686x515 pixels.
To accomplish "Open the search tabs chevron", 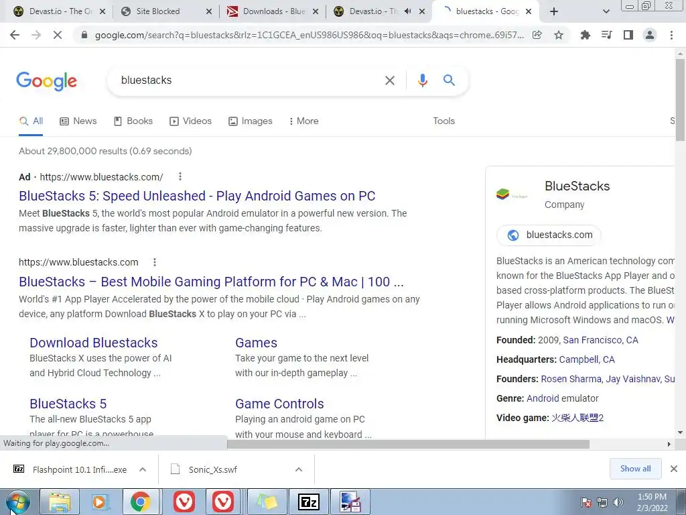I will pyautogui.click(x=606, y=11).
